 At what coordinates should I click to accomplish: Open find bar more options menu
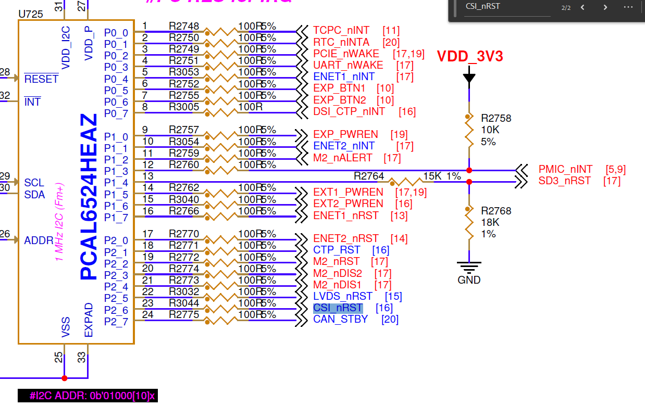pos(628,7)
